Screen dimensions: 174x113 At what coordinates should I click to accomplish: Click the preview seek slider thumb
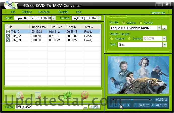click(x=132, y=99)
